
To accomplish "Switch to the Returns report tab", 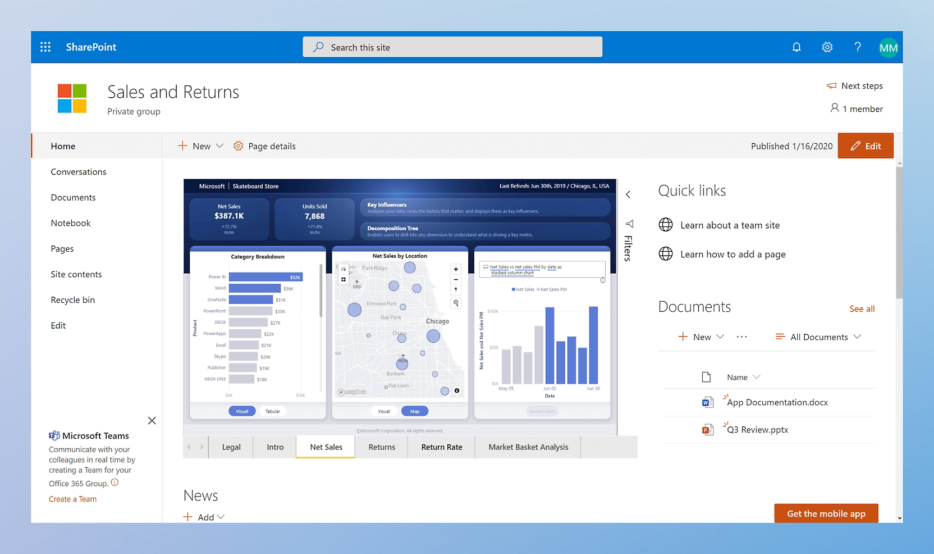I will [x=382, y=447].
